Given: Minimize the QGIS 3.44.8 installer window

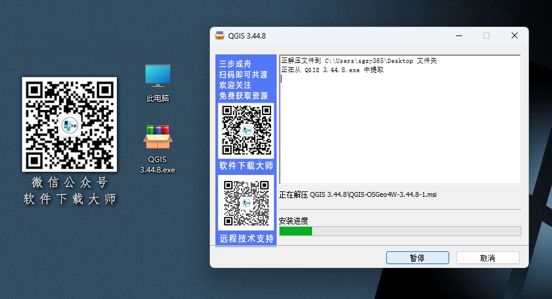Looking at the screenshot, I should pyautogui.click(x=459, y=35).
